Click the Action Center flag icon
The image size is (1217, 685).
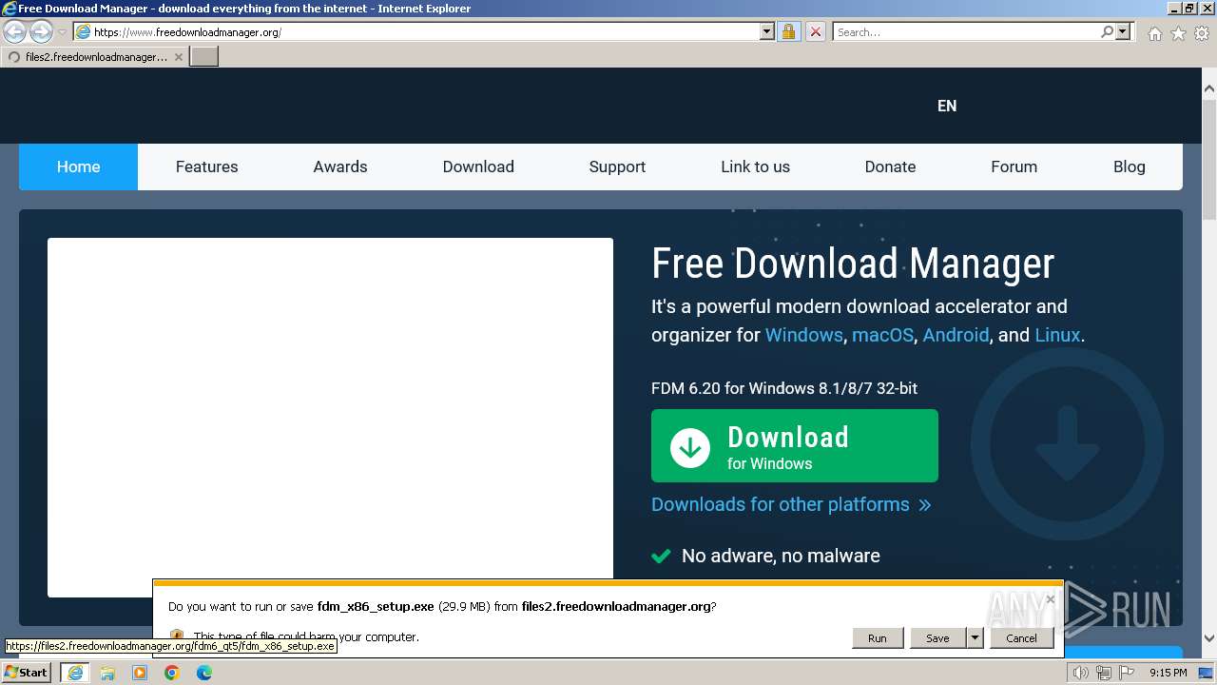click(x=1126, y=673)
